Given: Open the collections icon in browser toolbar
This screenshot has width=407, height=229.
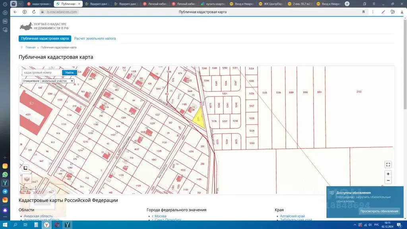Looking at the screenshot, I should 392,12.
